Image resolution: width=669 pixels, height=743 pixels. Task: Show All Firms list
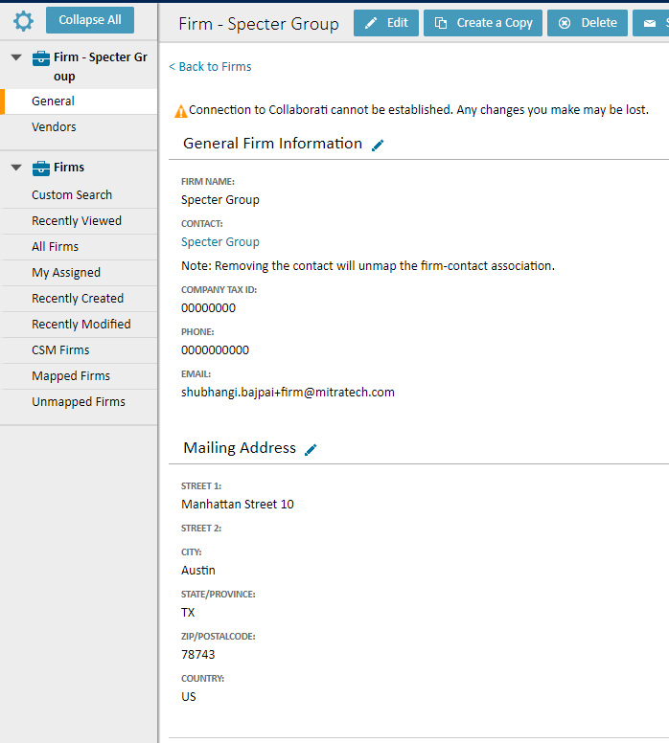[x=79, y=246]
